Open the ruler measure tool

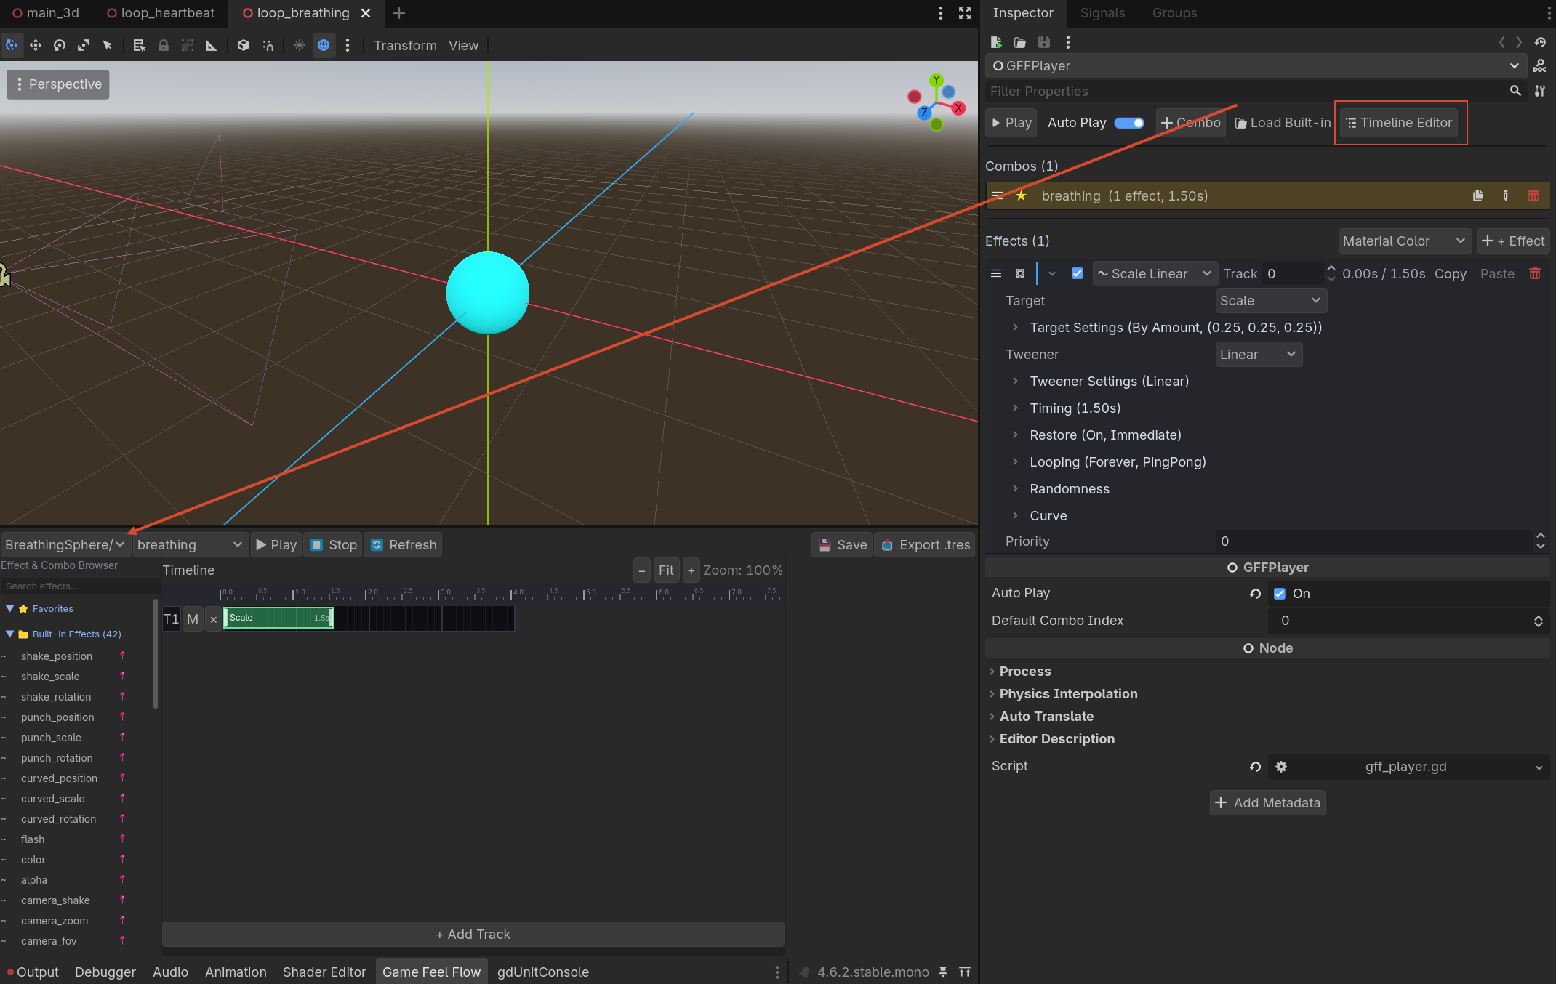click(211, 45)
